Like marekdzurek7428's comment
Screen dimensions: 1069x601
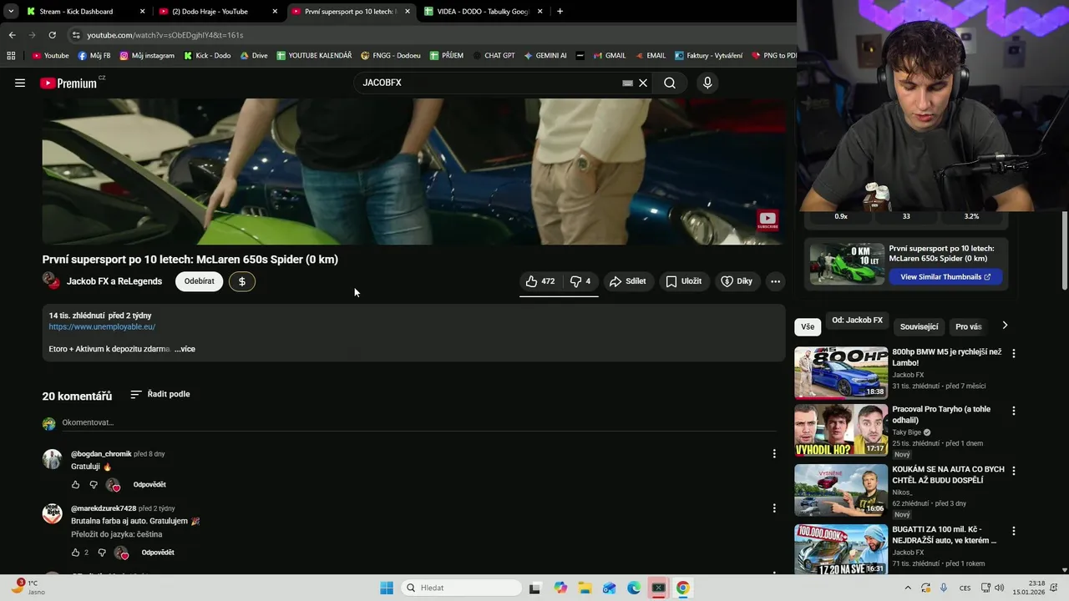tap(75, 553)
